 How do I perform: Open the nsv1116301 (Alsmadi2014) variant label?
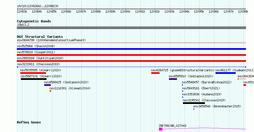click(x=70, y=88)
